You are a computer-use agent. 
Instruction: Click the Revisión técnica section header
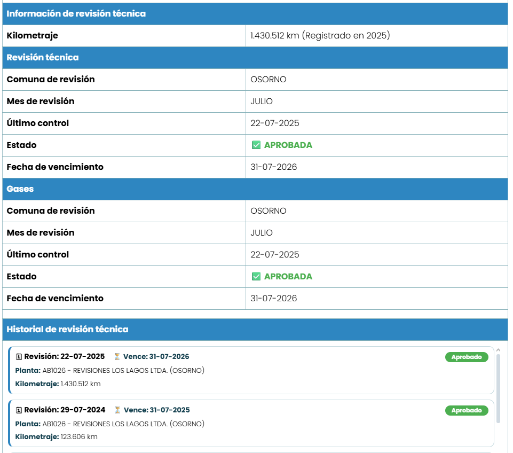(x=43, y=58)
